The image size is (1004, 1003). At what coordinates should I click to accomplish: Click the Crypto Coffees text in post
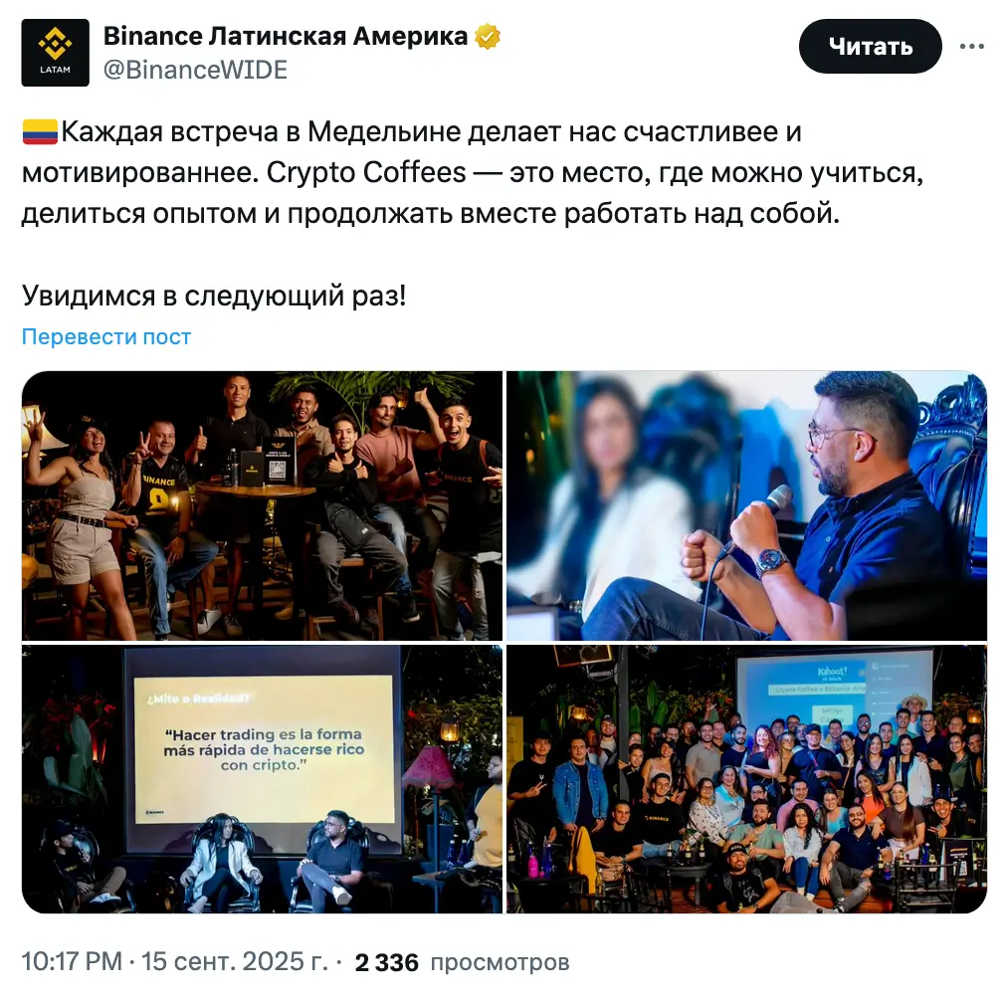point(366,173)
